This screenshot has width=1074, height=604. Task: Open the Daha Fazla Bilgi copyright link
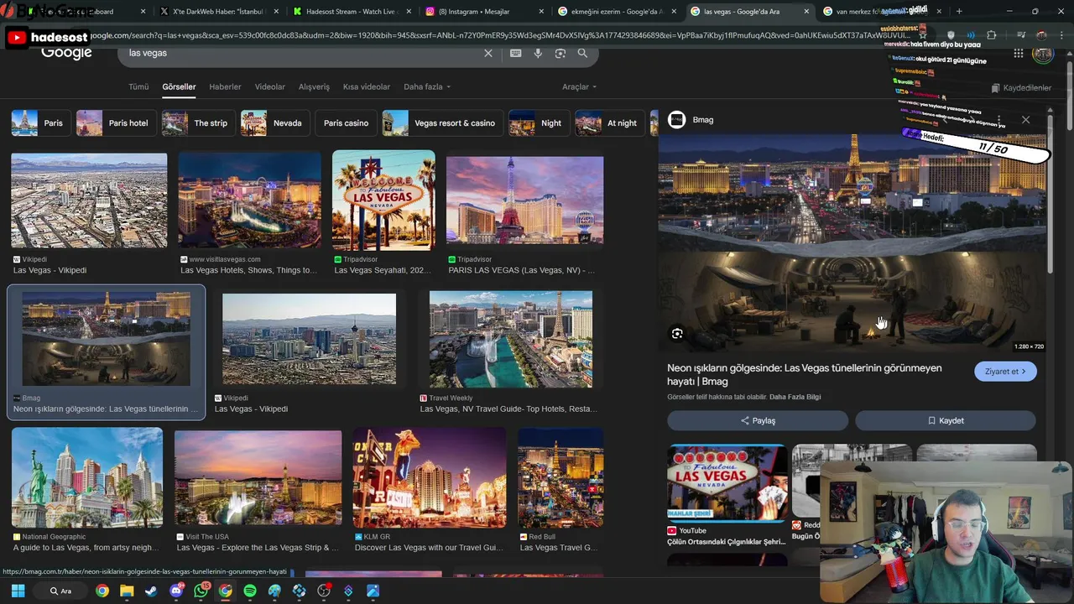click(x=795, y=397)
